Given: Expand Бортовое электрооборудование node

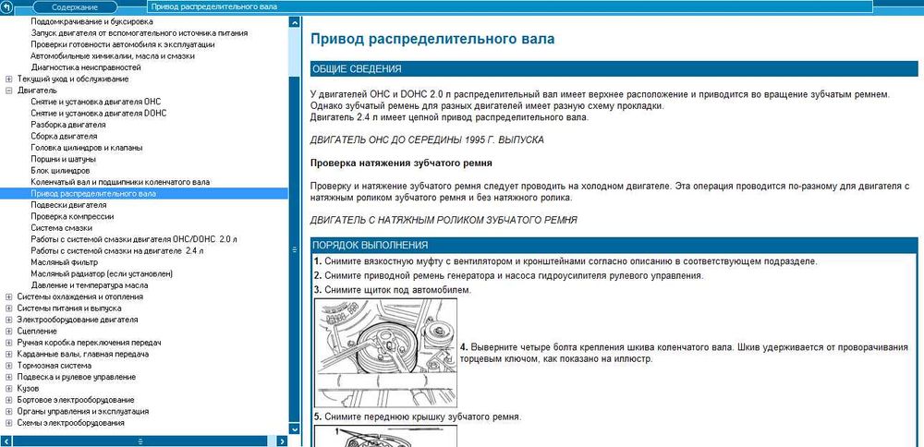Looking at the screenshot, I should pyautogui.click(x=8, y=400).
